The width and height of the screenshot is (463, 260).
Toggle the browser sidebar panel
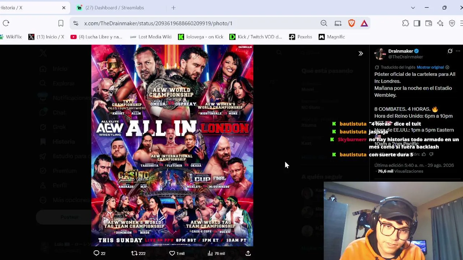click(x=417, y=23)
